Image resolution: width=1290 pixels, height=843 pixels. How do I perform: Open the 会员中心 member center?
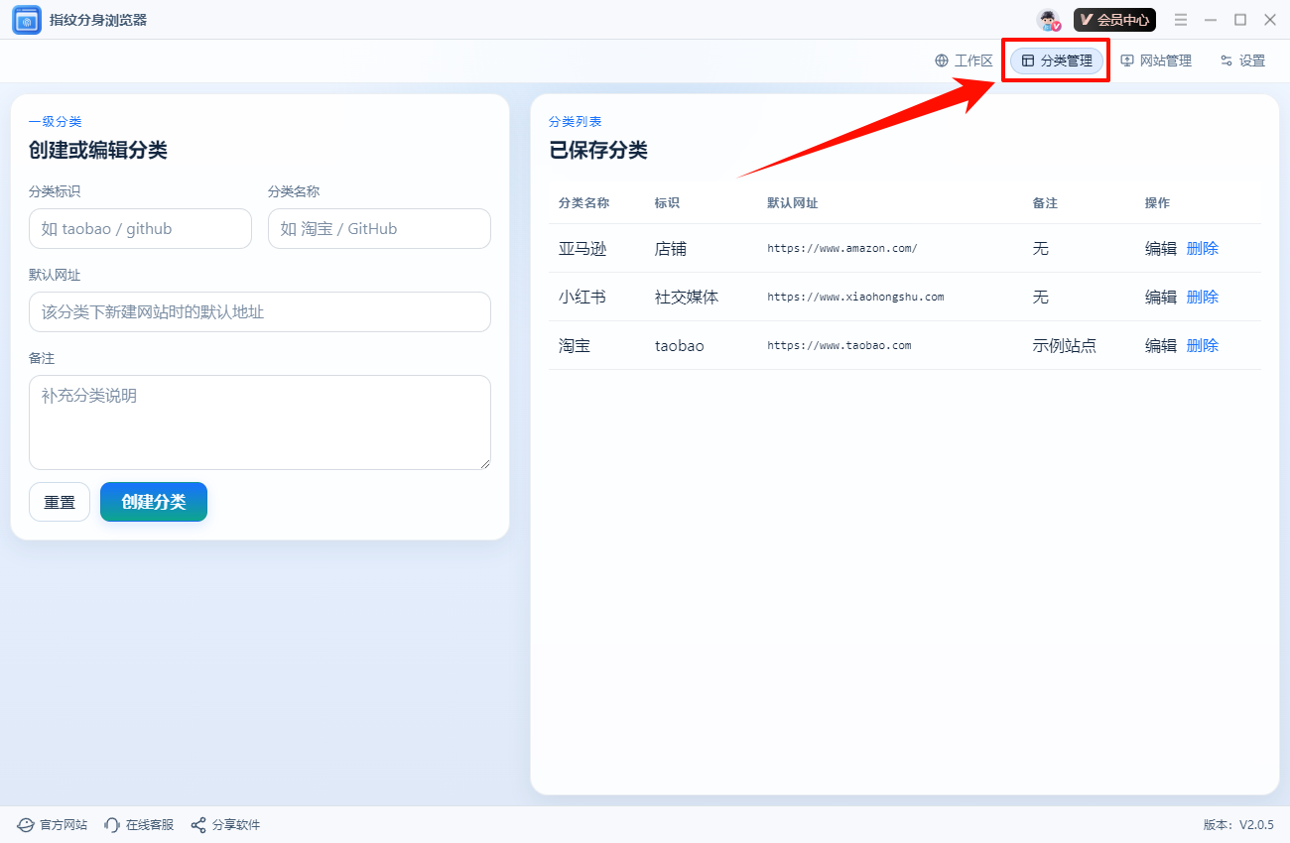[1114, 20]
